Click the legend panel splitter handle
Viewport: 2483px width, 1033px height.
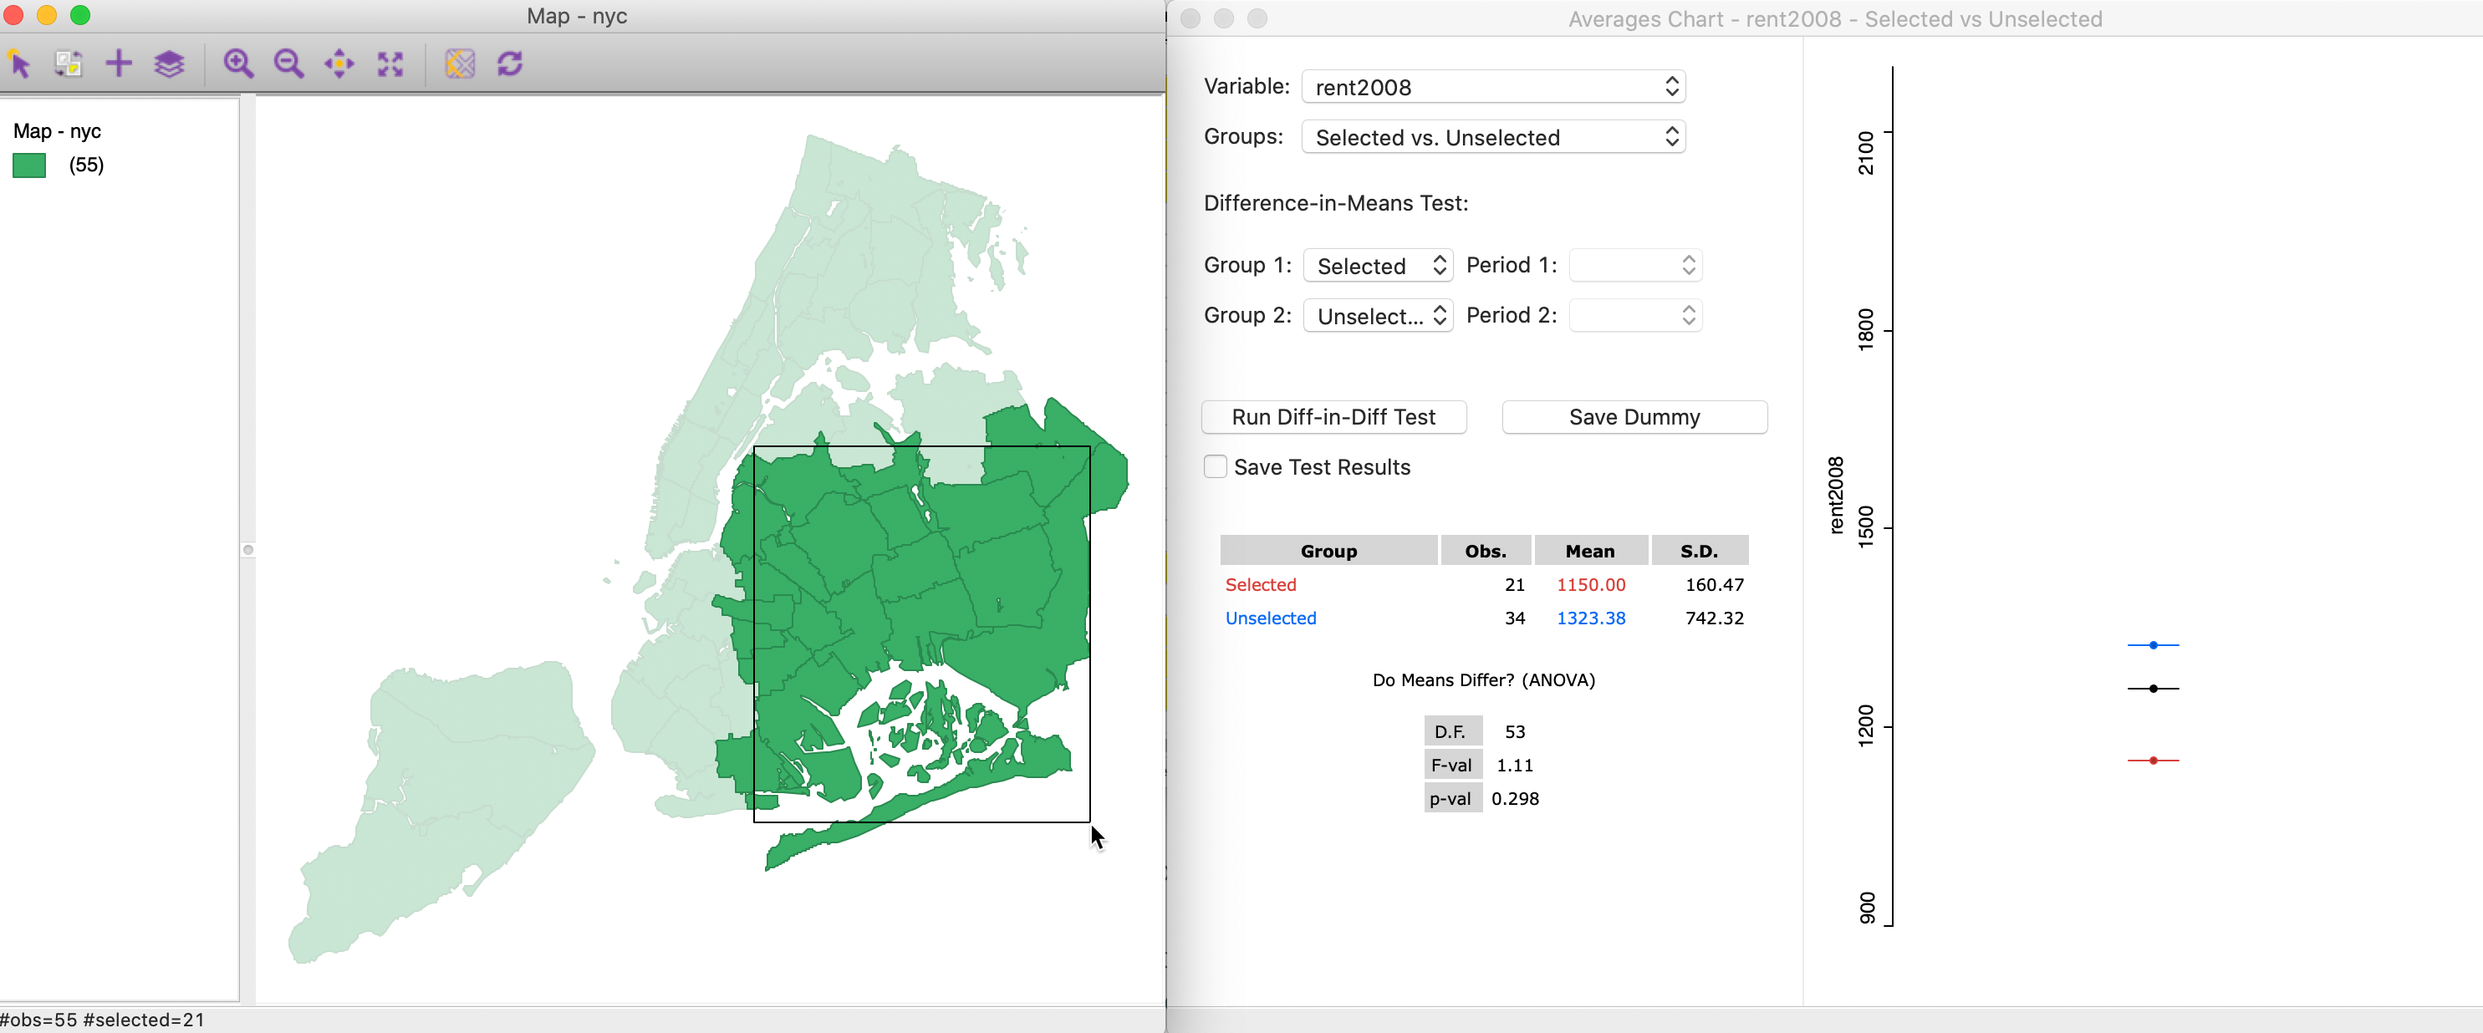coord(247,550)
